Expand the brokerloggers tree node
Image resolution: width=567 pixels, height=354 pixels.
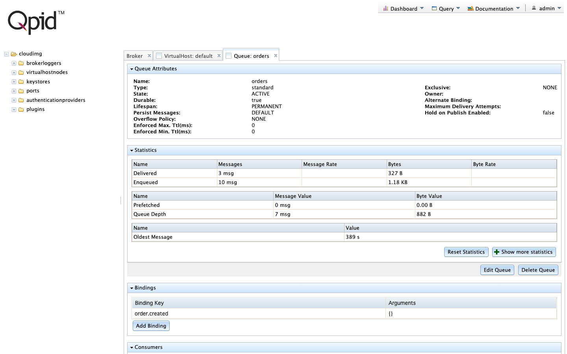coord(14,63)
